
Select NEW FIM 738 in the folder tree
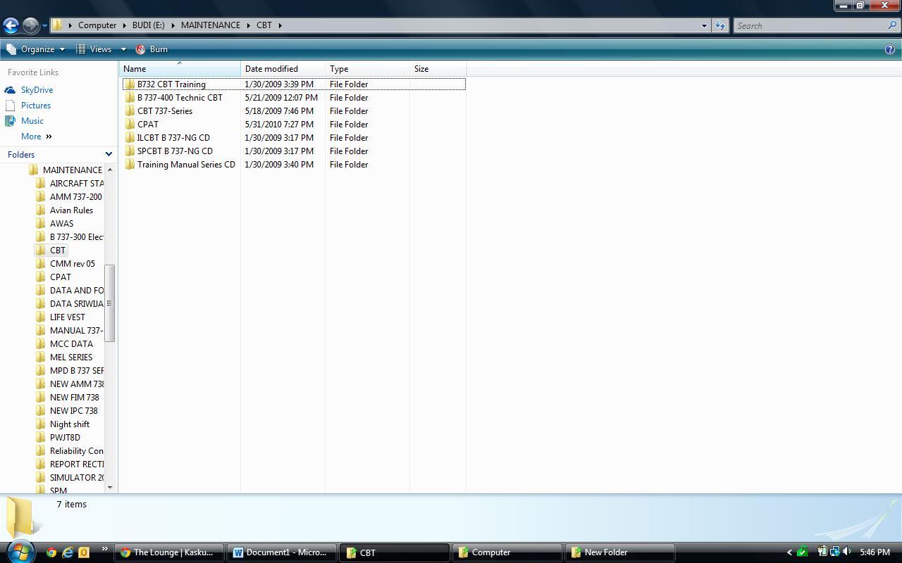[74, 398]
